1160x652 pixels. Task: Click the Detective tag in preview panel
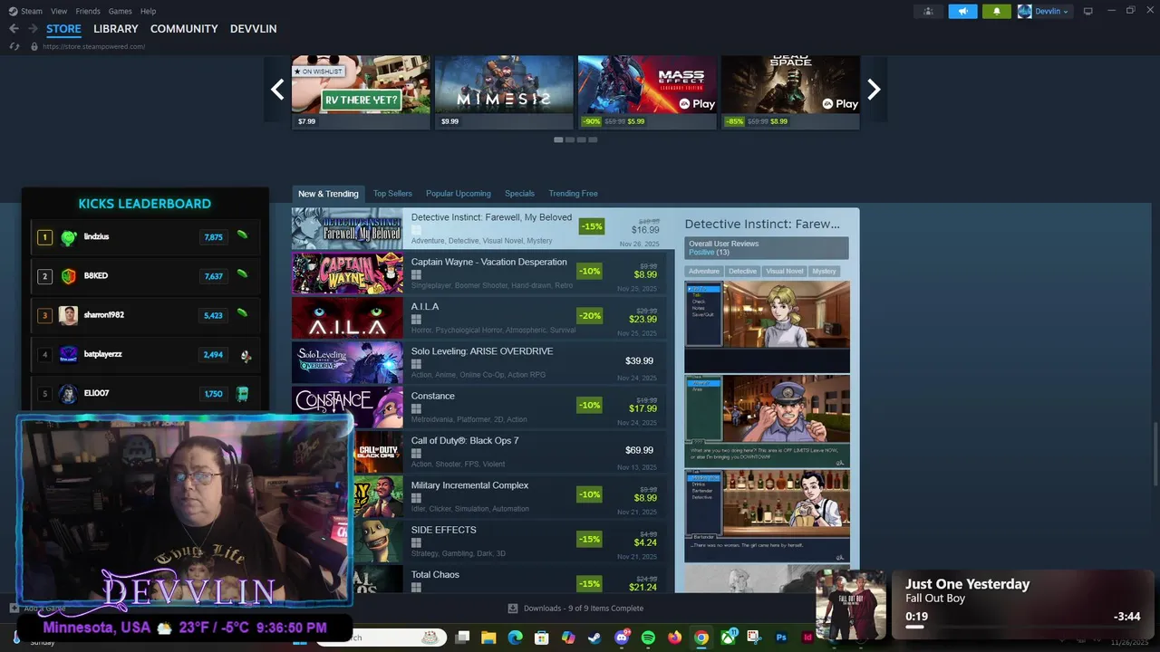pyautogui.click(x=742, y=271)
